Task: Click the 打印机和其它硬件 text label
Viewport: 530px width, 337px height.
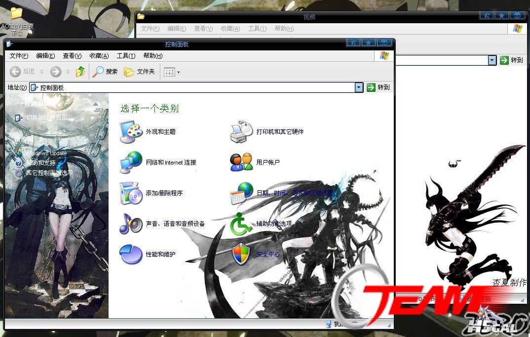Action: tap(280, 131)
